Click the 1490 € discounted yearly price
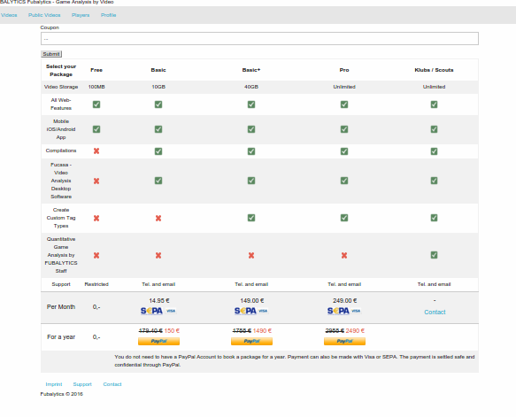 (262, 331)
